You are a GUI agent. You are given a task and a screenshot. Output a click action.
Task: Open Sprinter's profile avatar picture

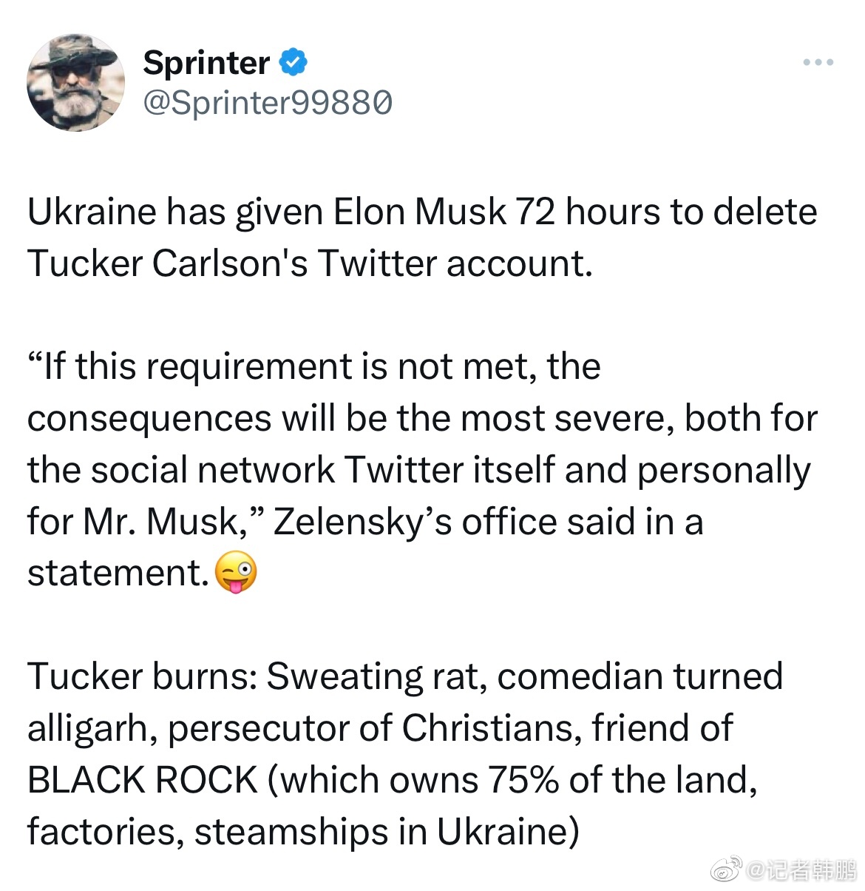[x=75, y=82]
